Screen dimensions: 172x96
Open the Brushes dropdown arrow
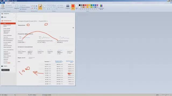click(40, 9)
